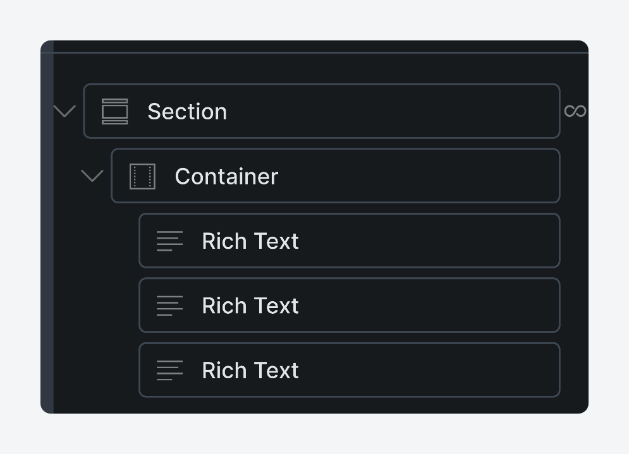Select the Section label text
Viewport: 629px width, 454px height.
click(x=187, y=111)
